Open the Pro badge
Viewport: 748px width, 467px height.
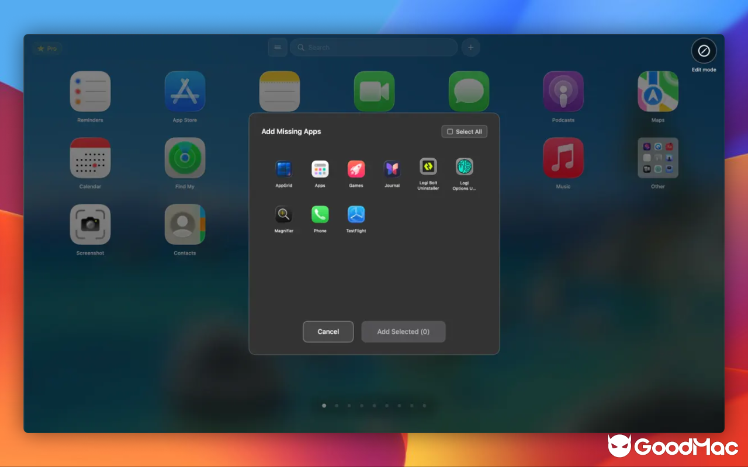click(x=47, y=48)
